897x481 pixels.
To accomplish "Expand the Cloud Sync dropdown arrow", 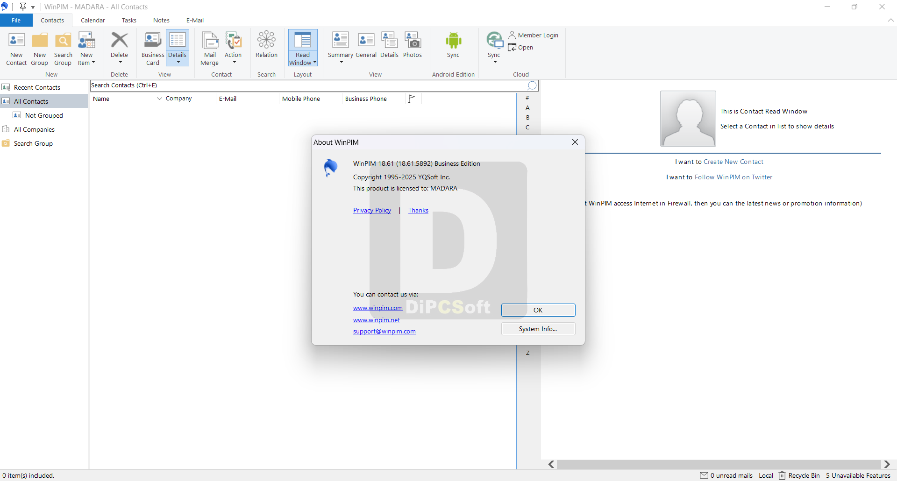I will (x=495, y=62).
